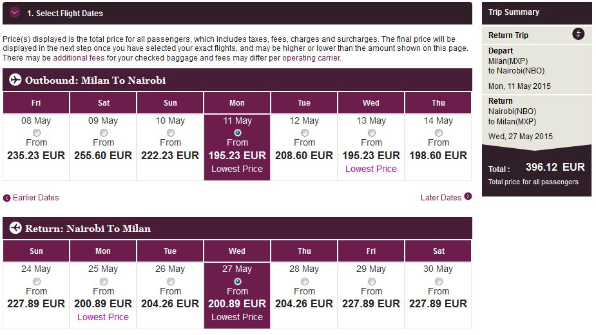Image resolution: width=596 pixels, height=335 pixels.
Task: Select the return 24 May radio button
Action: [37, 282]
